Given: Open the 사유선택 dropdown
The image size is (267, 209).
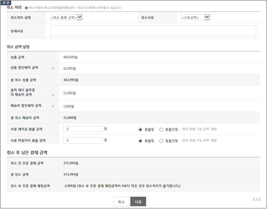Looking at the screenshot, I should coord(195,17).
